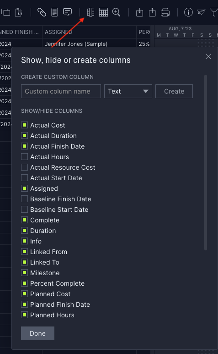
Task: Click the print icon
Action: click(x=165, y=12)
